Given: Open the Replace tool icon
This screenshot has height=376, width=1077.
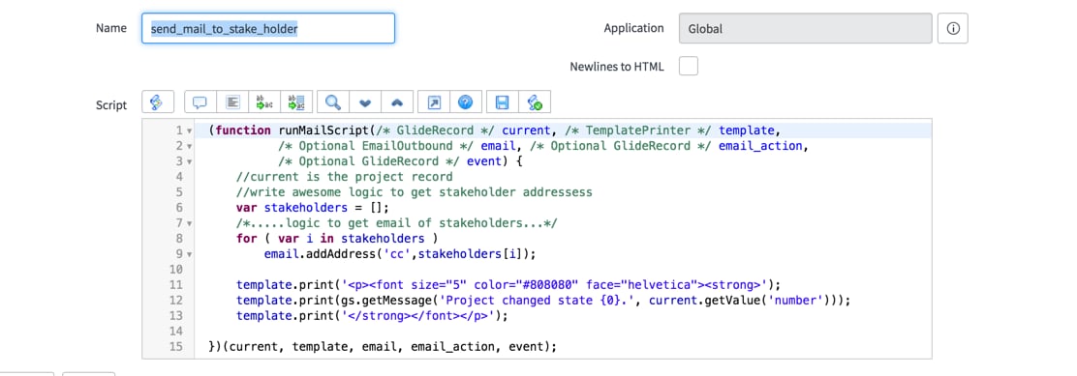Looking at the screenshot, I should (264, 102).
